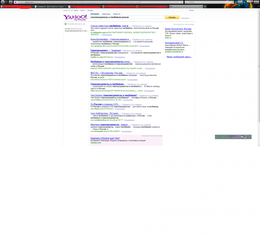Screen dimensions: 260x238
Task: Click the browser address bar URL
Action: pyautogui.click(x=98, y=2)
